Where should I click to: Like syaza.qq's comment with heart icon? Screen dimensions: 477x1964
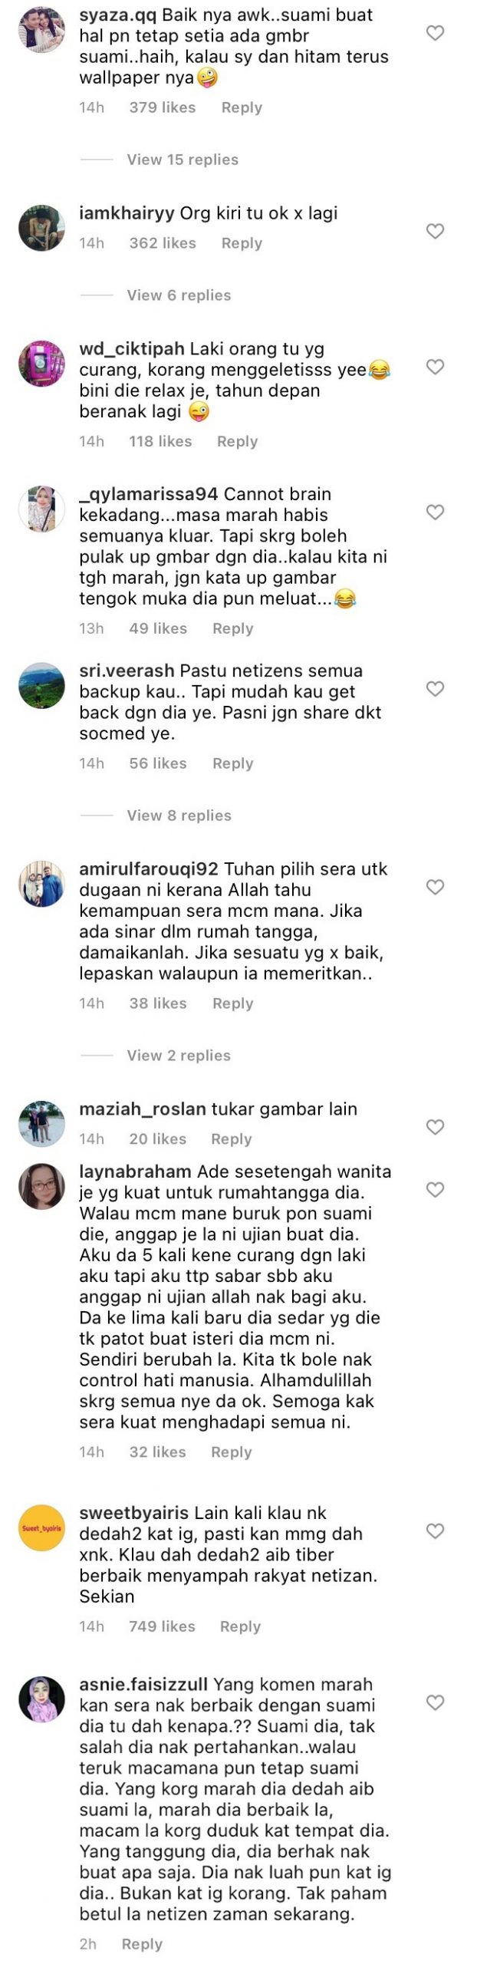click(435, 33)
